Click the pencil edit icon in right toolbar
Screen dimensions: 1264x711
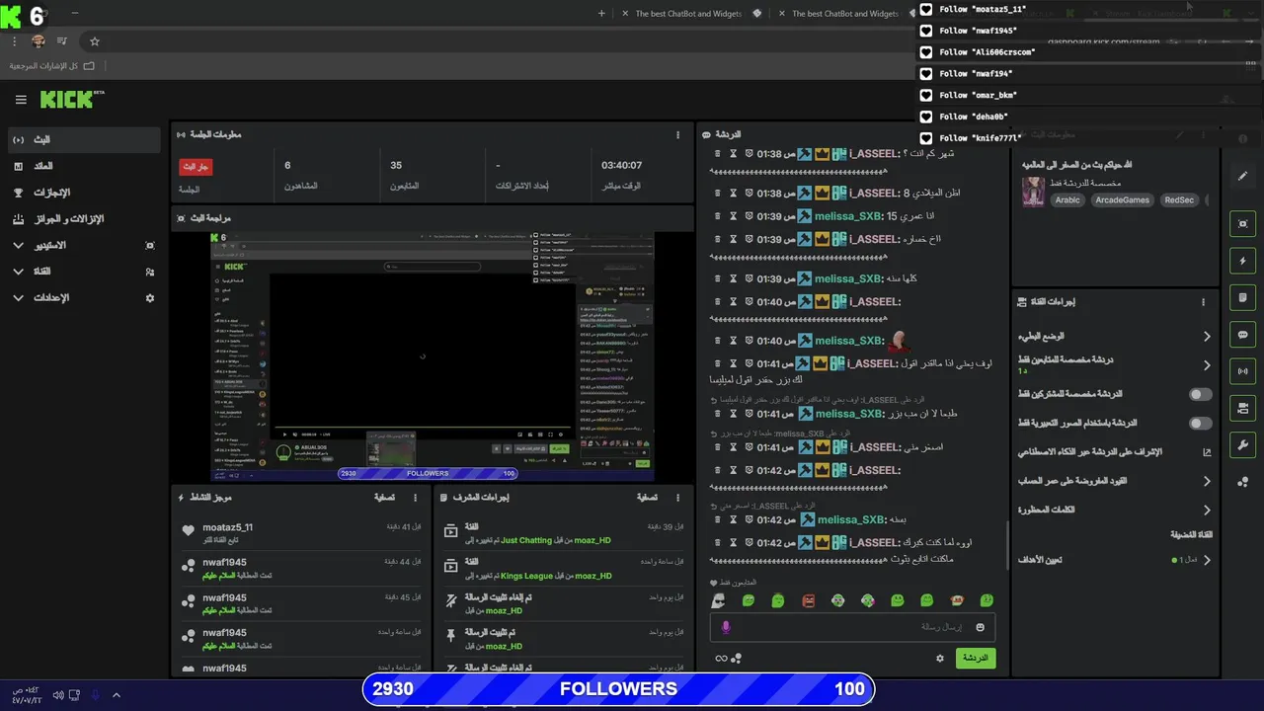[1243, 176]
